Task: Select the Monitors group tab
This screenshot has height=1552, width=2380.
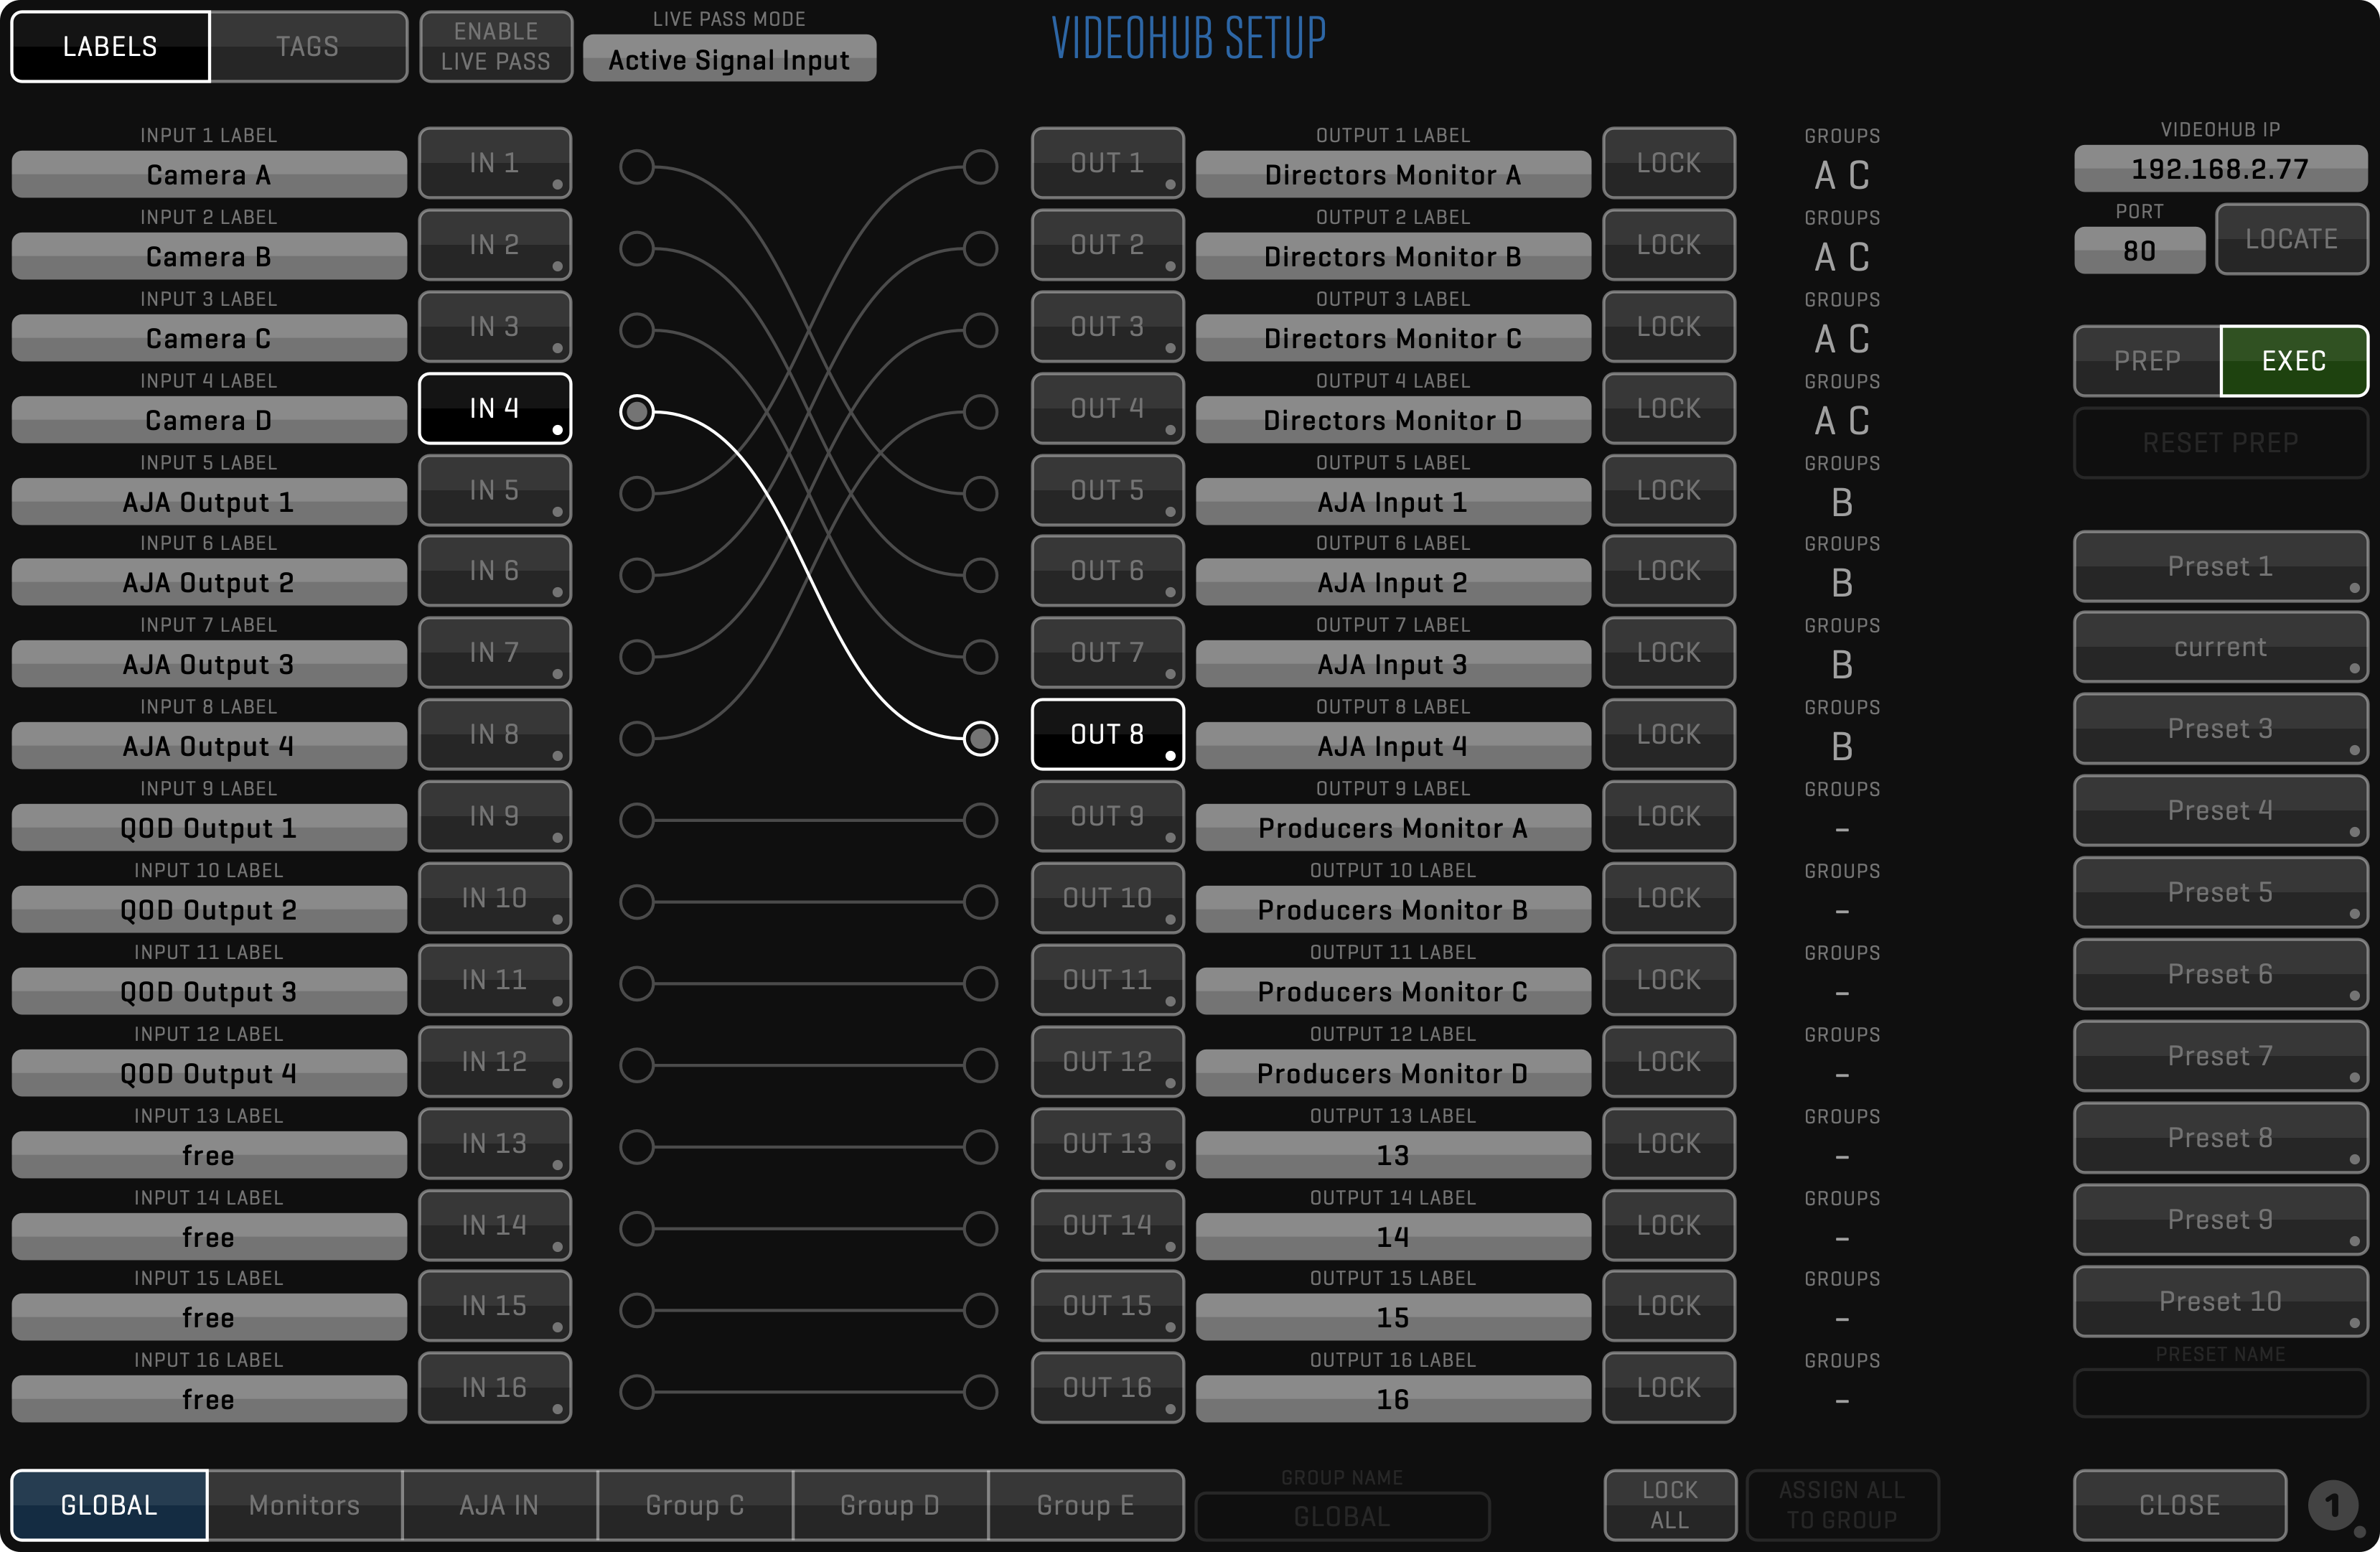Action: click(304, 1505)
